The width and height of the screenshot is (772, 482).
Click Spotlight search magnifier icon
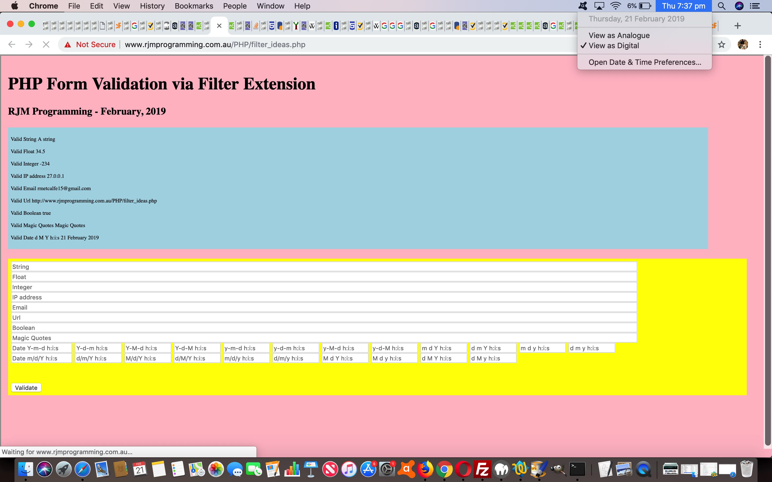721,6
